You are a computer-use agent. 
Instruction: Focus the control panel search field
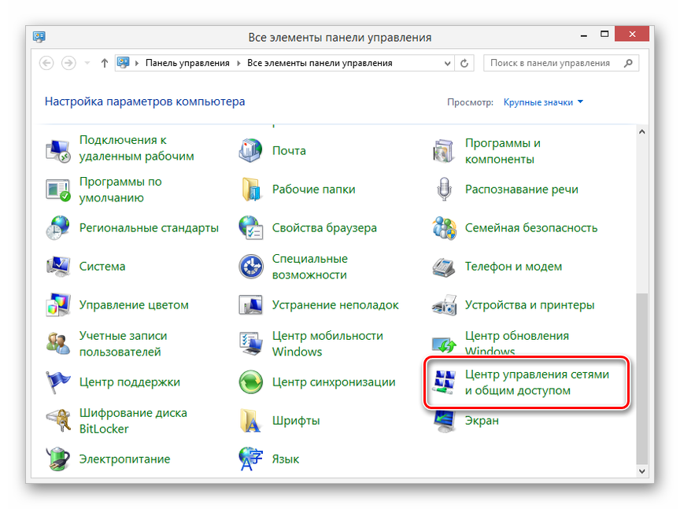tap(561, 63)
